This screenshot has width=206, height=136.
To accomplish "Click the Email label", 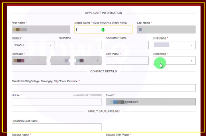I will point(109,95).
